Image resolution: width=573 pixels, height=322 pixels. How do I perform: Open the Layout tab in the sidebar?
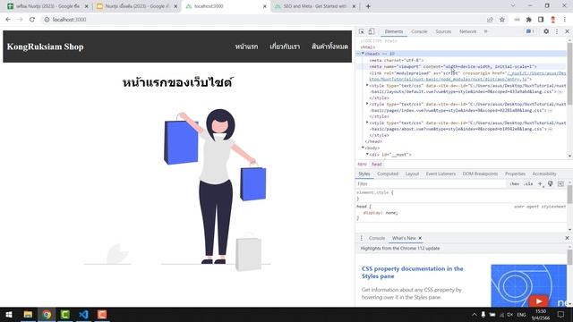point(412,174)
